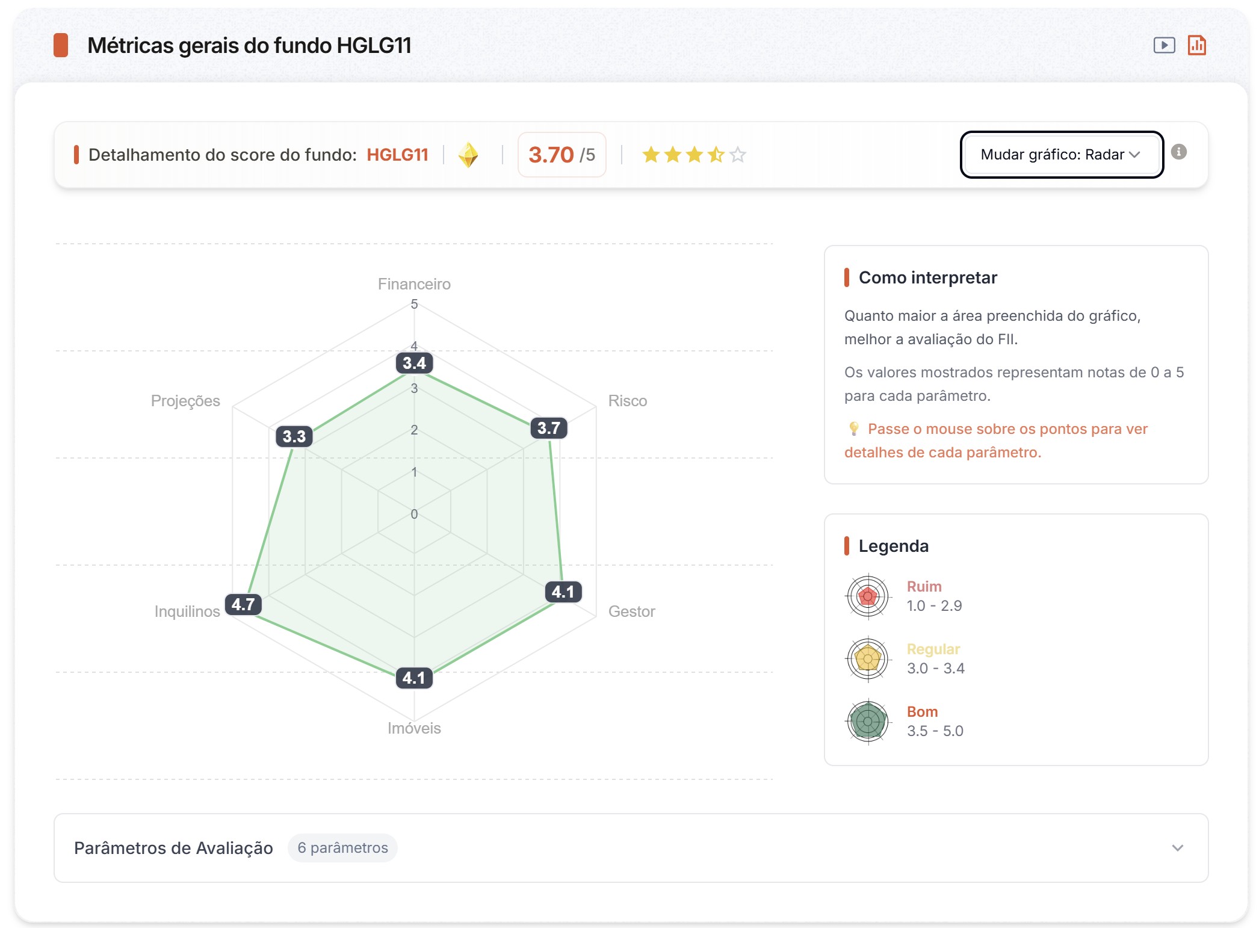Click the gold diamond icon next to HGLG11
The height and width of the screenshot is (928, 1259).
pos(470,155)
